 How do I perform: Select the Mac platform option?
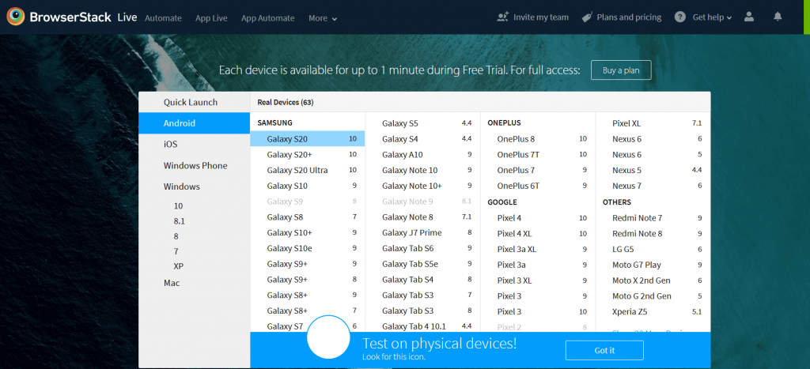click(x=172, y=283)
